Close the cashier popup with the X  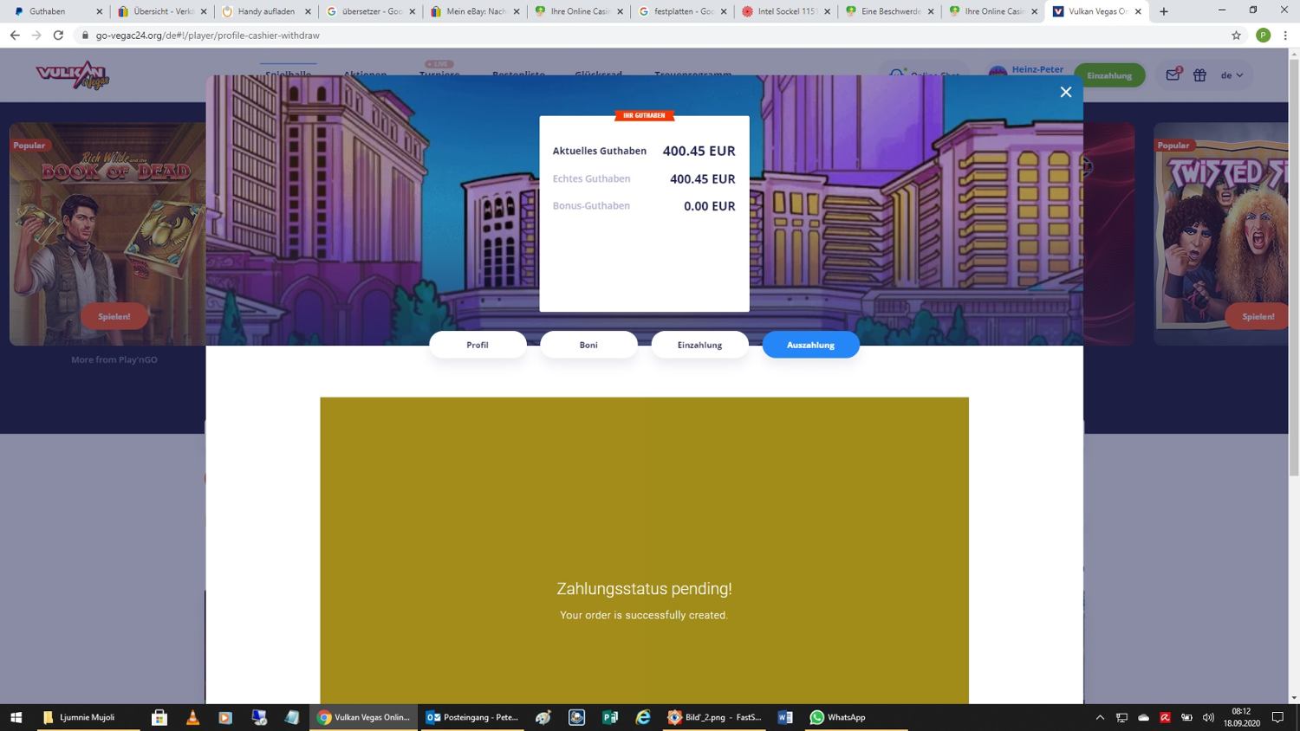(1066, 92)
